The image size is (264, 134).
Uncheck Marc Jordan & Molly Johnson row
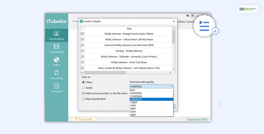pyautogui.click(x=83, y=68)
